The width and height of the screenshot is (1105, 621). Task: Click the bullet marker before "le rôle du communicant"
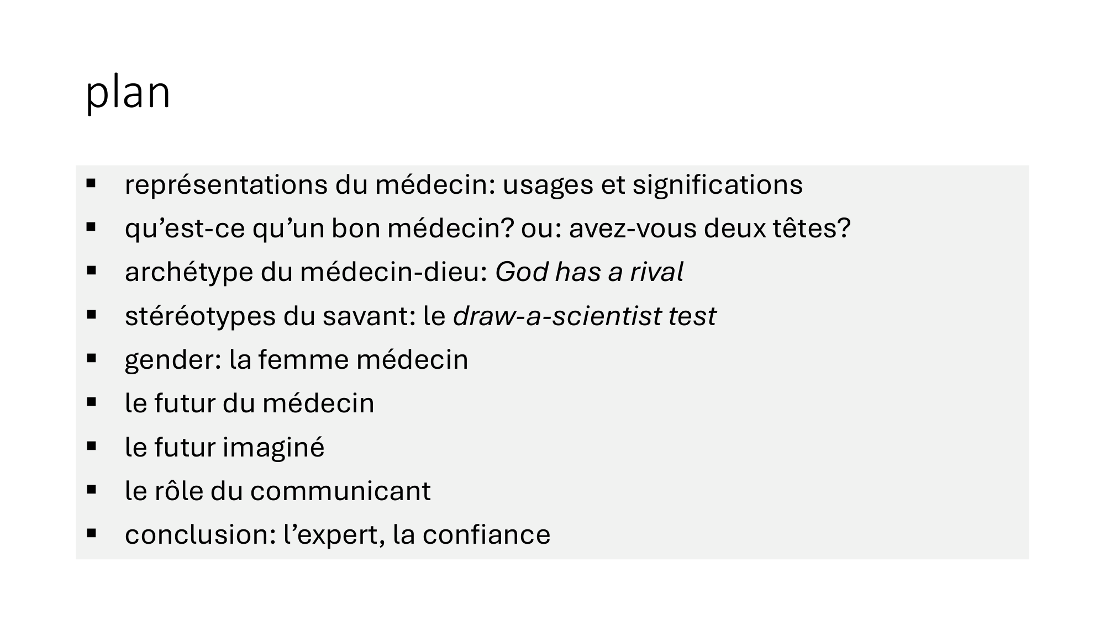tap(92, 489)
